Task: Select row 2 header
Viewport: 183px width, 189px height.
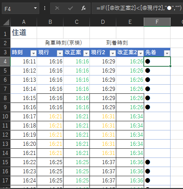Action: click(x=5, y=43)
